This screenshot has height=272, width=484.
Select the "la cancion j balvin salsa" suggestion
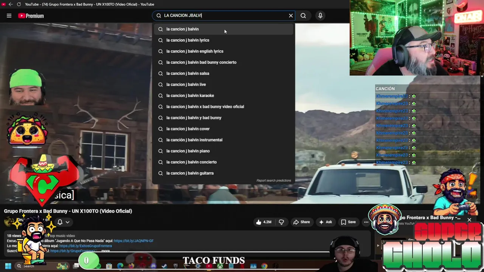pyautogui.click(x=223, y=73)
